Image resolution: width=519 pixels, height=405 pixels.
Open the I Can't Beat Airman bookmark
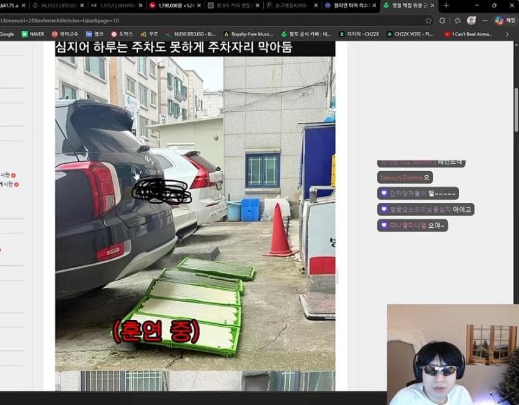tap(468, 34)
